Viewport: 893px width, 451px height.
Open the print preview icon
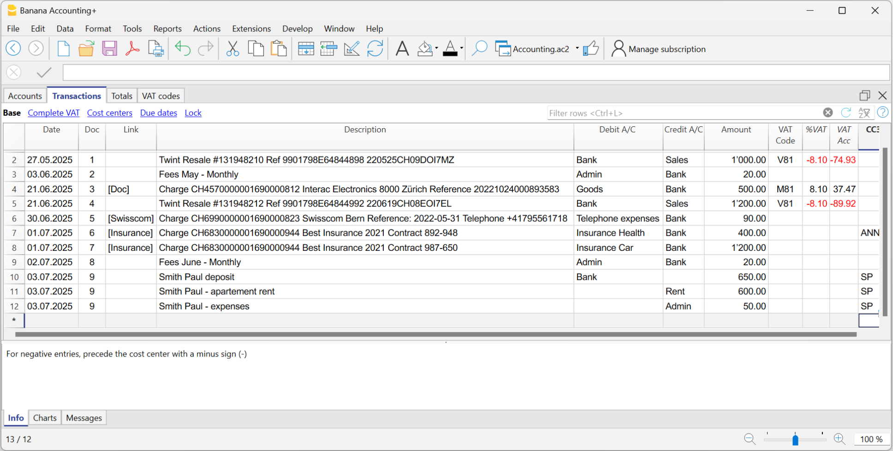click(156, 48)
